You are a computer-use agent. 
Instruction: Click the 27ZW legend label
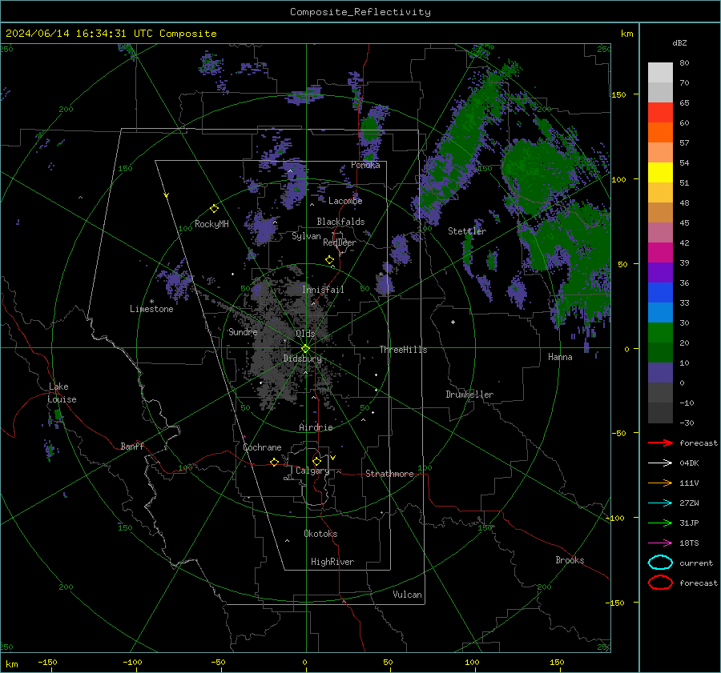(689, 503)
